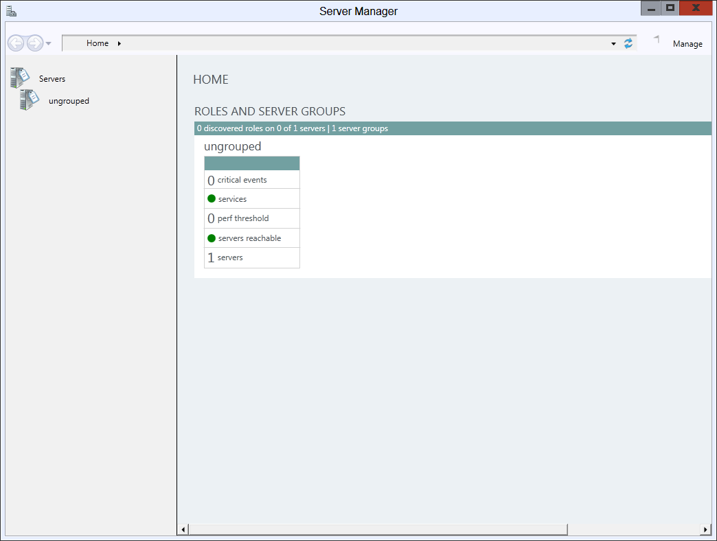The height and width of the screenshot is (541, 717).
Task: Click the Forward navigation arrow button
Action: 35,43
